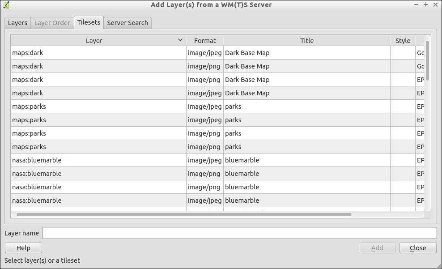Image resolution: width=442 pixels, height=269 pixels.
Task: Click the vertical scrollbar of the tileset table
Action: [x=427, y=60]
